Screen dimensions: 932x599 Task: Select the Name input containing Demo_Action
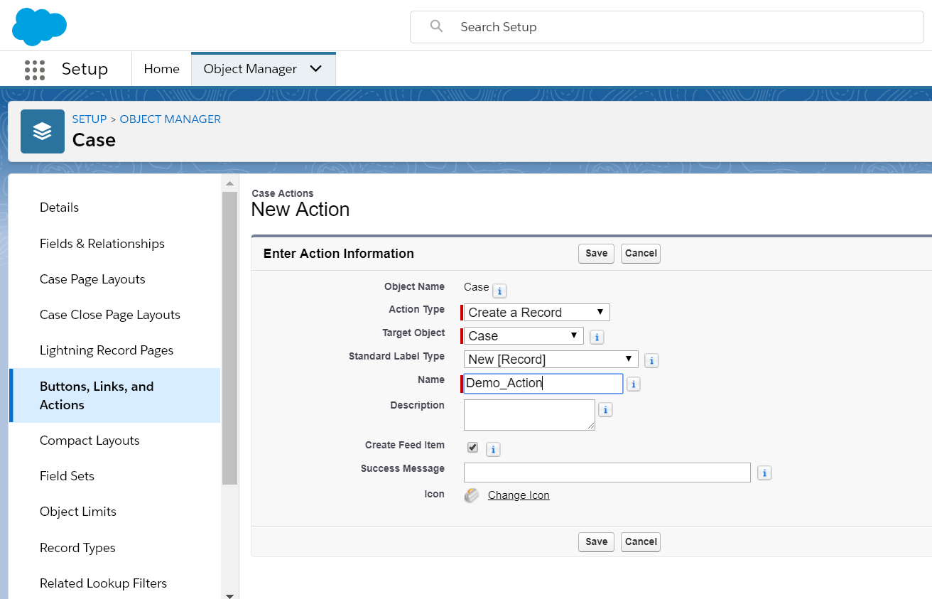542,383
